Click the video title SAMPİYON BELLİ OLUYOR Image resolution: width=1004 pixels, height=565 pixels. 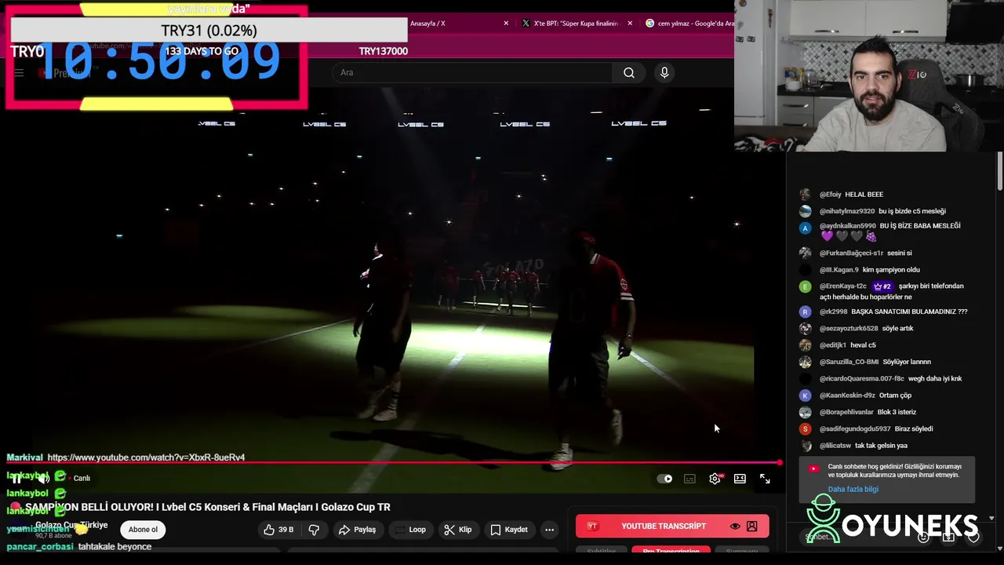tap(208, 508)
